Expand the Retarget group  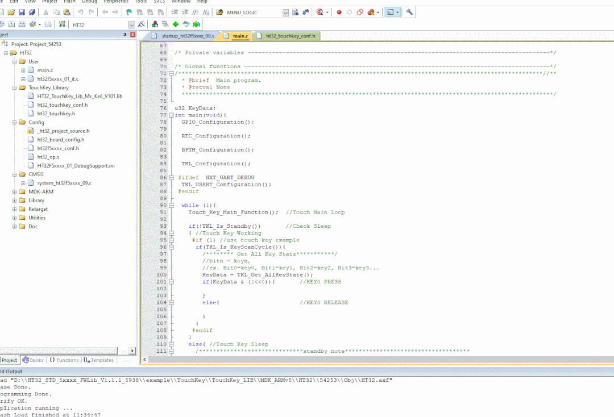coord(14,209)
